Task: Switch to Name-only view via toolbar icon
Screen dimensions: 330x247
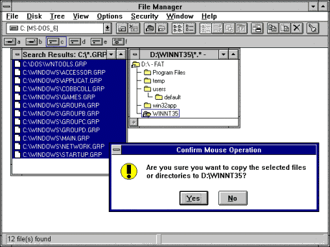Action: [178, 29]
